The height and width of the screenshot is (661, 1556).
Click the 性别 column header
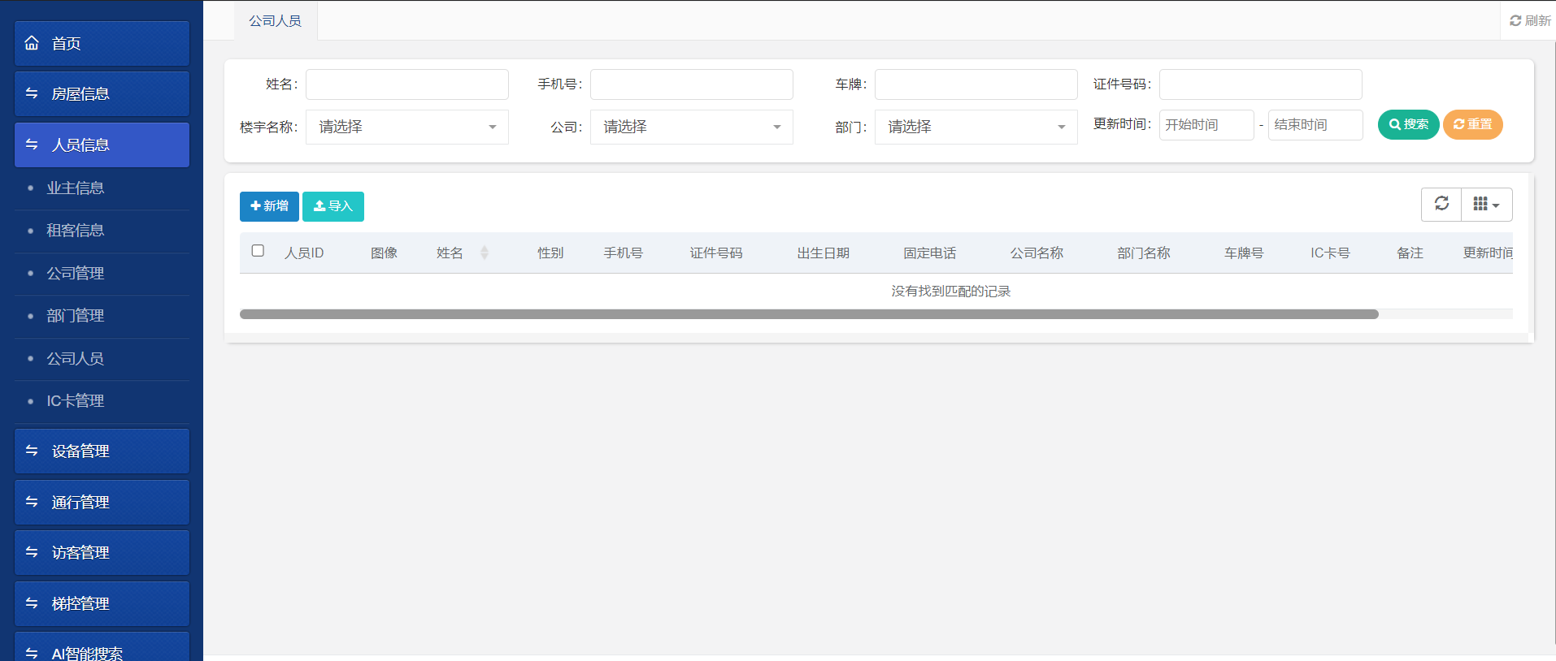click(550, 253)
